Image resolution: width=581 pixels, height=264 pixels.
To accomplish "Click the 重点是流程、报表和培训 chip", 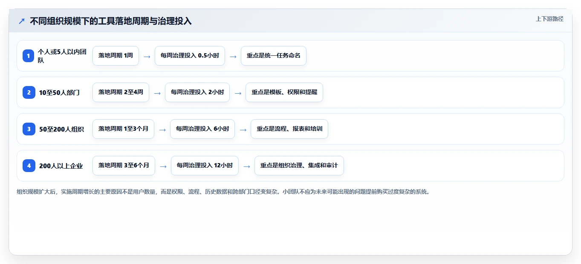I will point(289,129).
